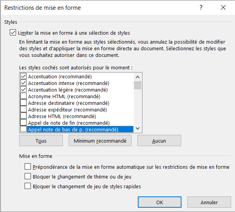Click the help question mark icon
235x212 pixels.
[201, 7]
